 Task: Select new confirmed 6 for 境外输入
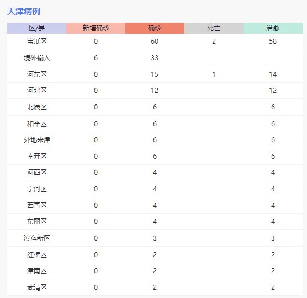[x=96, y=58]
